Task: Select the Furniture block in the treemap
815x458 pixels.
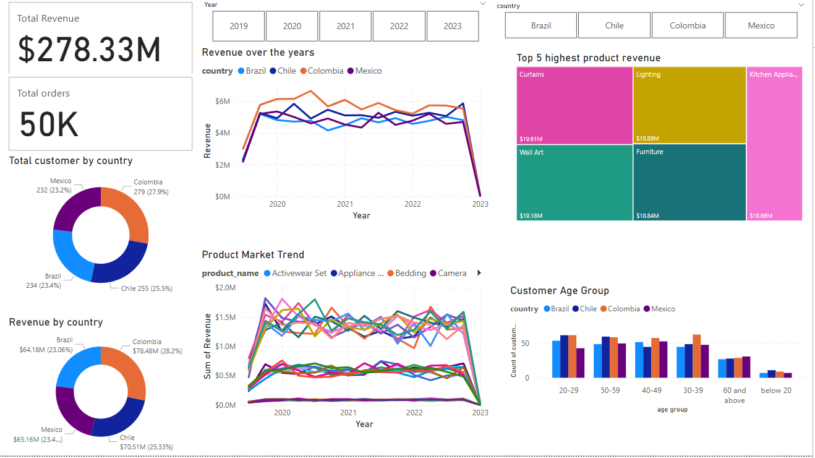Action: click(x=688, y=183)
